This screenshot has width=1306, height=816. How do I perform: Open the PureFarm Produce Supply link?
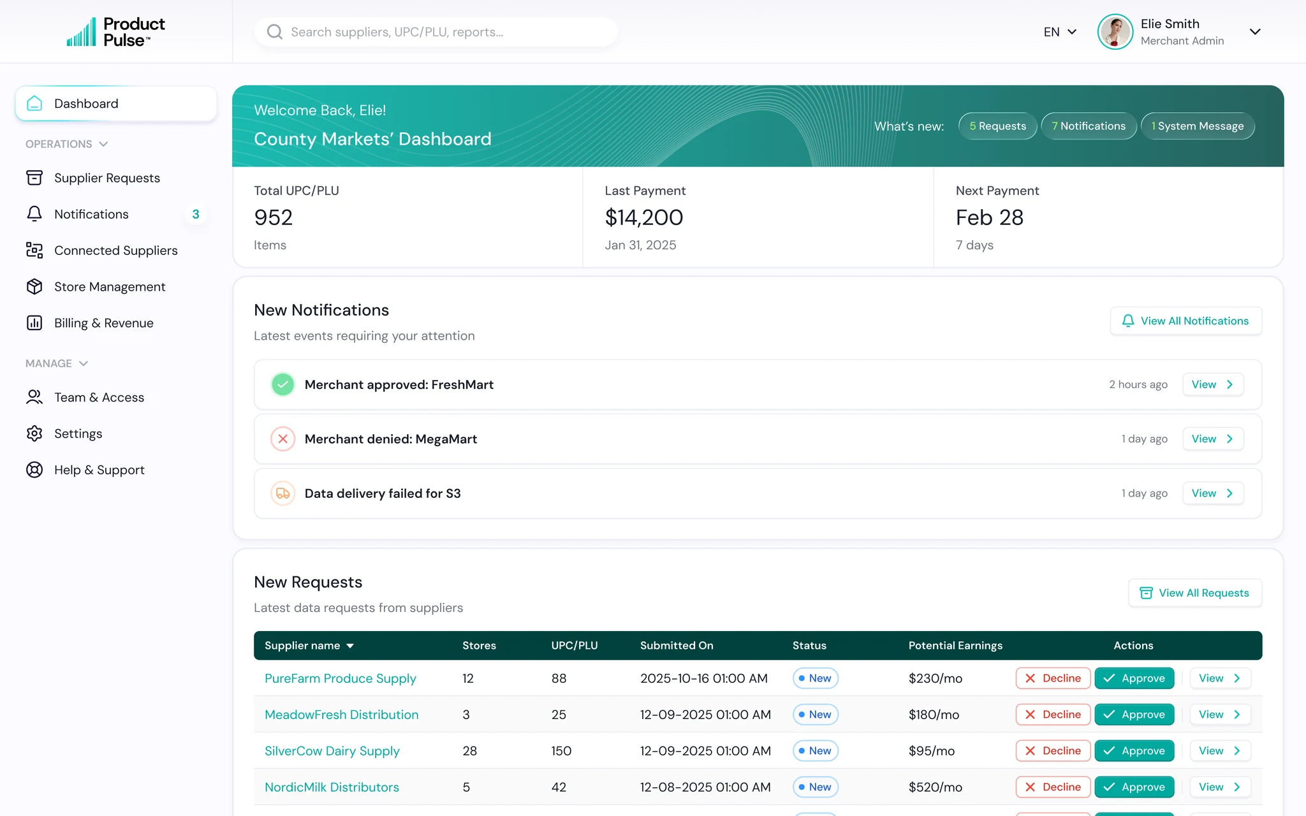pyautogui.click(x=341, y=678)
